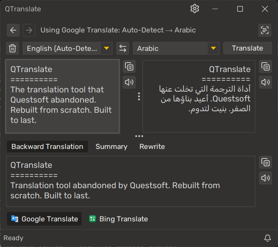Minimize the QTranslate window
The width and height of the screenshot is (278, 247).
(215, 9)
